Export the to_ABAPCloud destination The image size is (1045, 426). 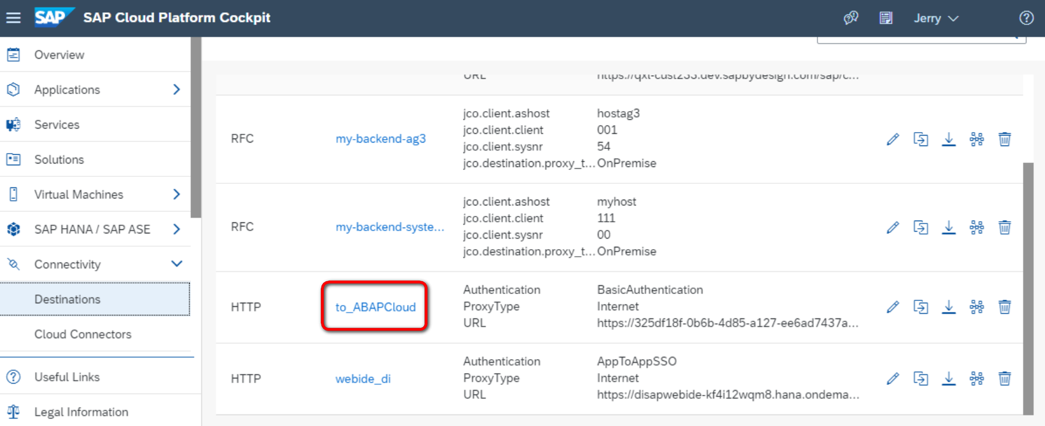(x=949, y=307)
